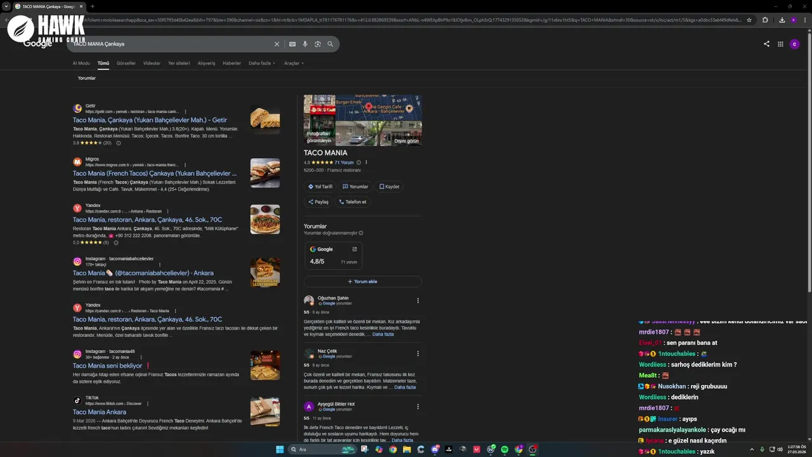Open three-dot menu next to TACO MANIA rating

pyautogui.click(x=366, y=162)
